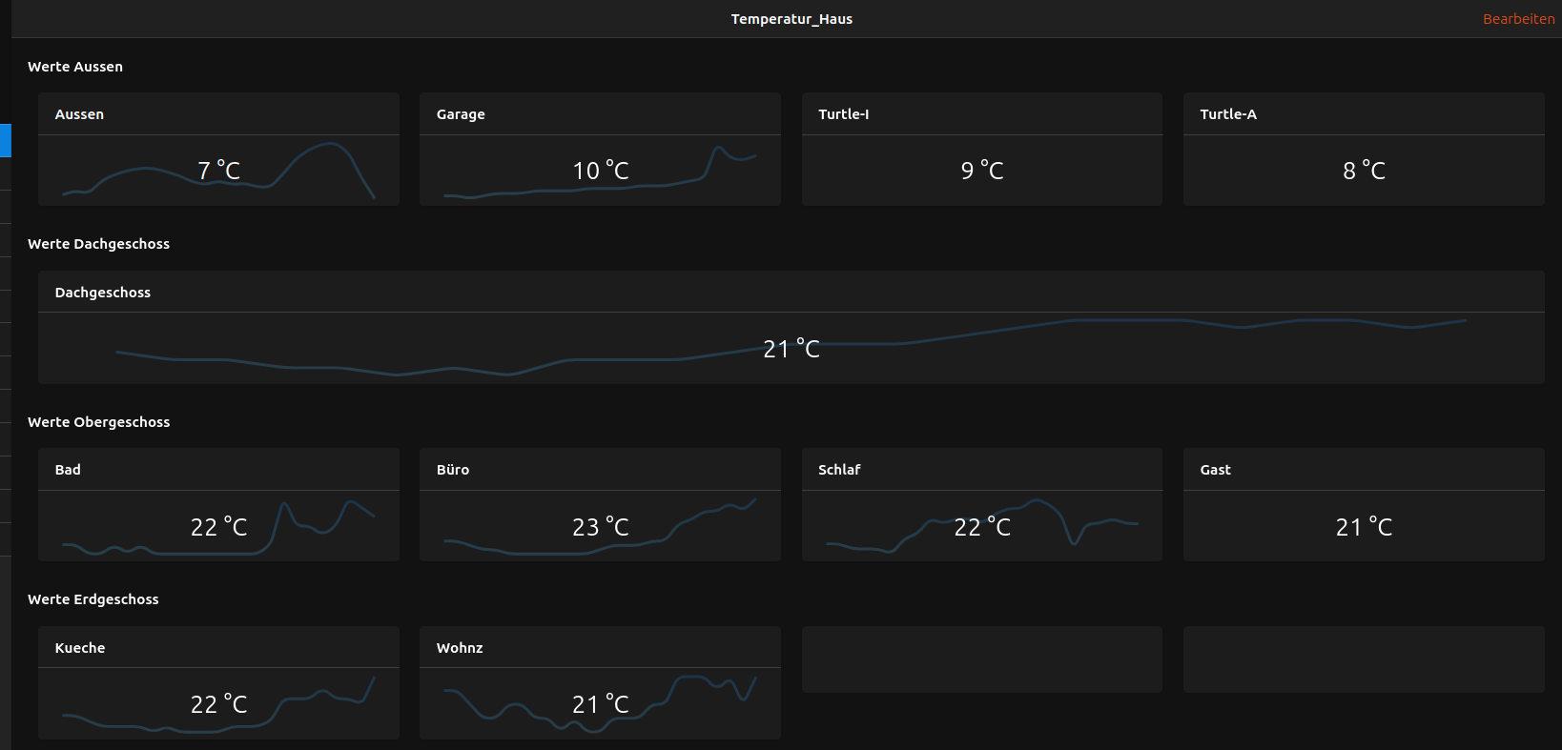Open the Aussen 7 °C temperature reading
This screenshot has height=750, width=1562.
pyautogui.click(x=218, y=171)
